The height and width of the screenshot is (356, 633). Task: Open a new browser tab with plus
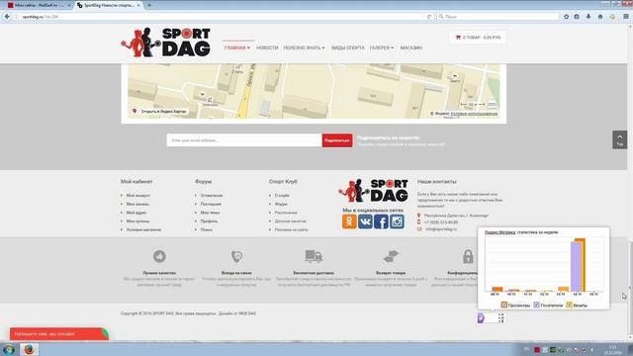pos(149,5)
